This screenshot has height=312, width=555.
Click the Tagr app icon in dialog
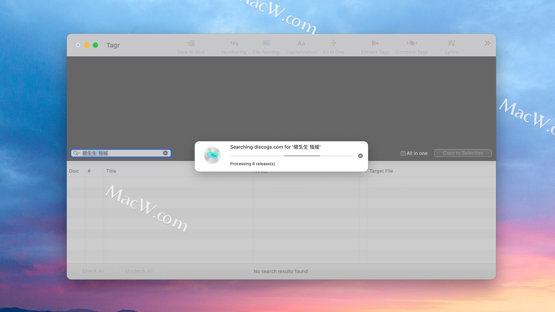pos(212,155)
